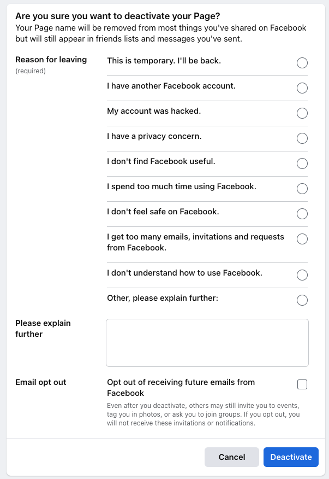Click Cancel to abort deactivation
The image size is (329, 479).
pos(231,457)
